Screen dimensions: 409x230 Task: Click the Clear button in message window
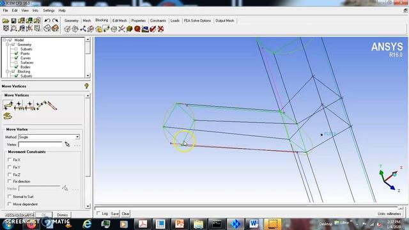pyautogui.click(x=125, y=213)
